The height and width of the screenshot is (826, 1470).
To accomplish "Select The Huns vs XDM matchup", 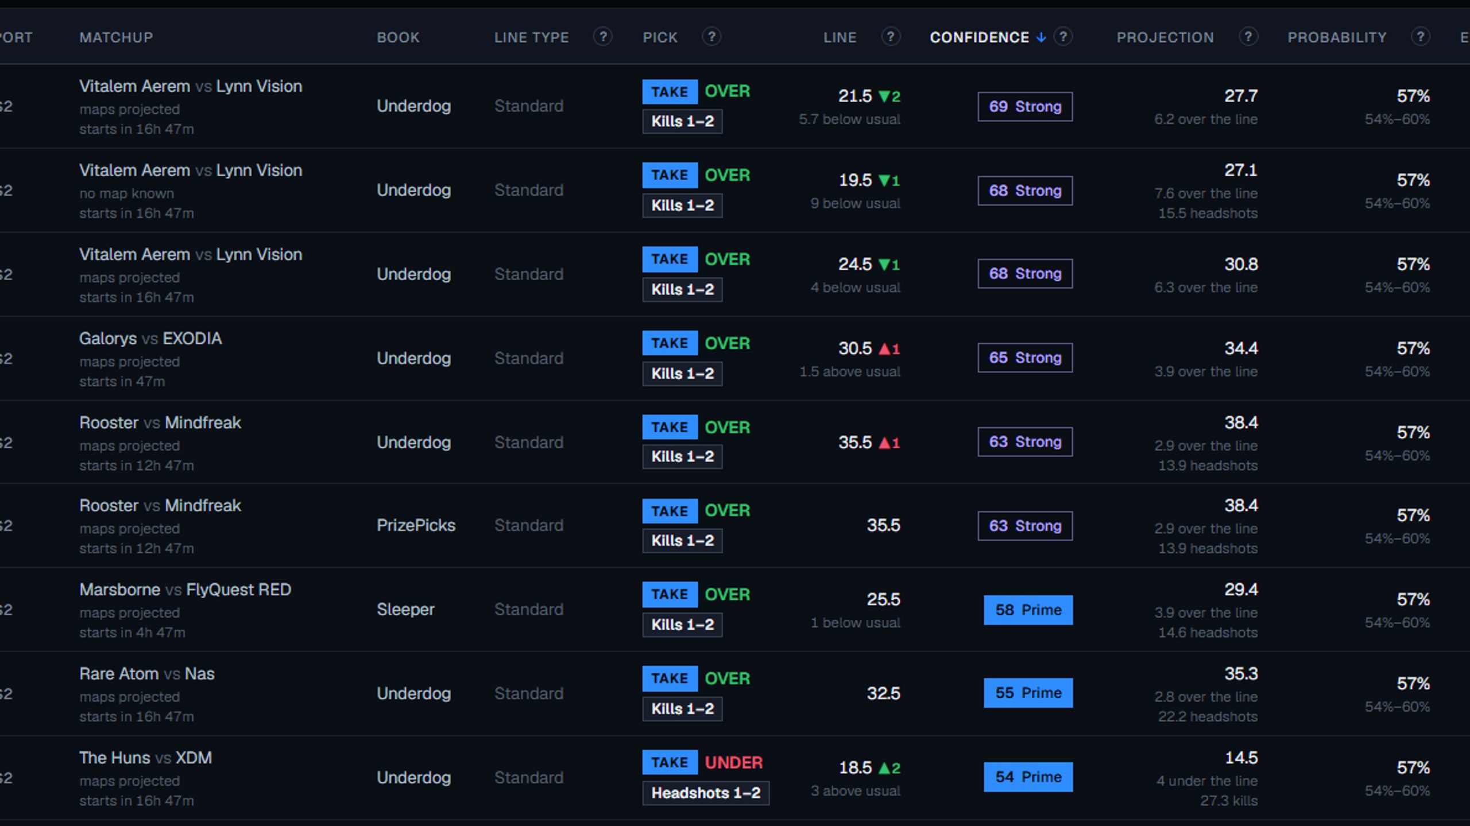I will (x=146, y=758).
